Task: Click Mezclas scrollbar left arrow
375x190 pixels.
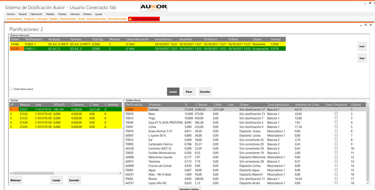Action: coord(11,173)
